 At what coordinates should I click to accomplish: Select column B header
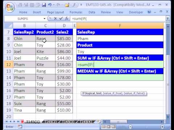coord(24,26)
